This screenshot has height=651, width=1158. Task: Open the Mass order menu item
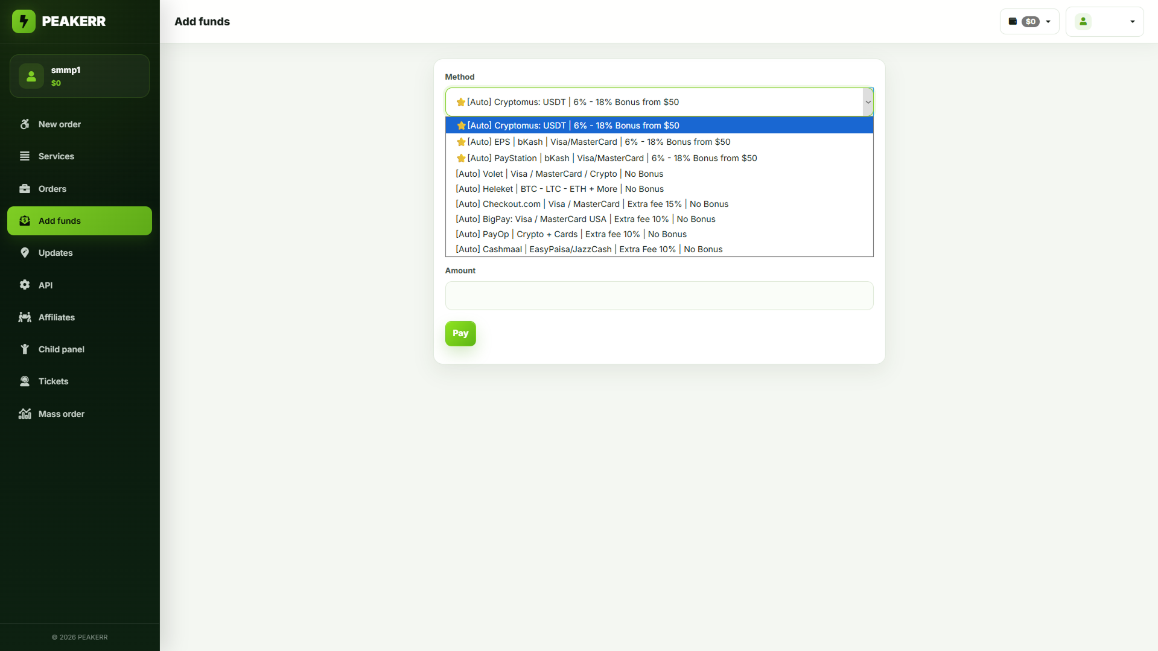pos(80,414)
